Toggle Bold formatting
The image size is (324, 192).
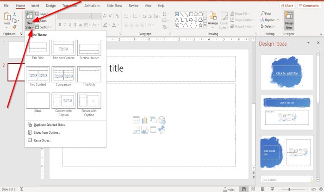tap(60, 24)
